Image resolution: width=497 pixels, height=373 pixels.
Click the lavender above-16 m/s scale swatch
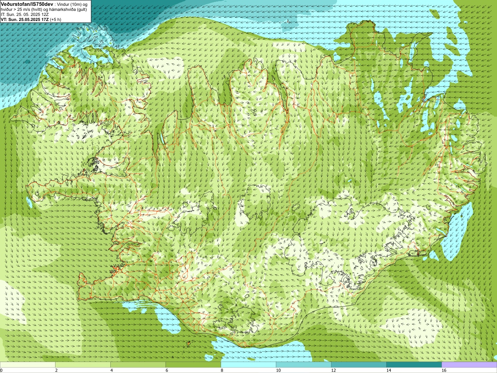pyautogui.click(x=469, y=365)
